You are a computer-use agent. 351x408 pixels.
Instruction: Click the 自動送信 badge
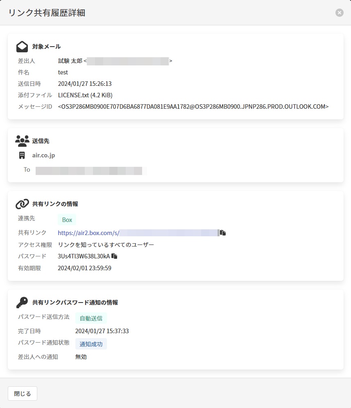pyautogui.click(x=91, y=318)
